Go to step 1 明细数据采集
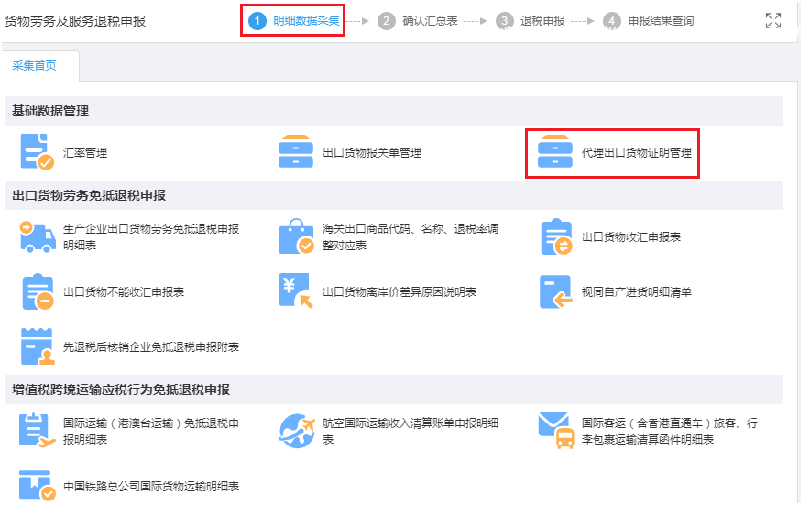 292,20
